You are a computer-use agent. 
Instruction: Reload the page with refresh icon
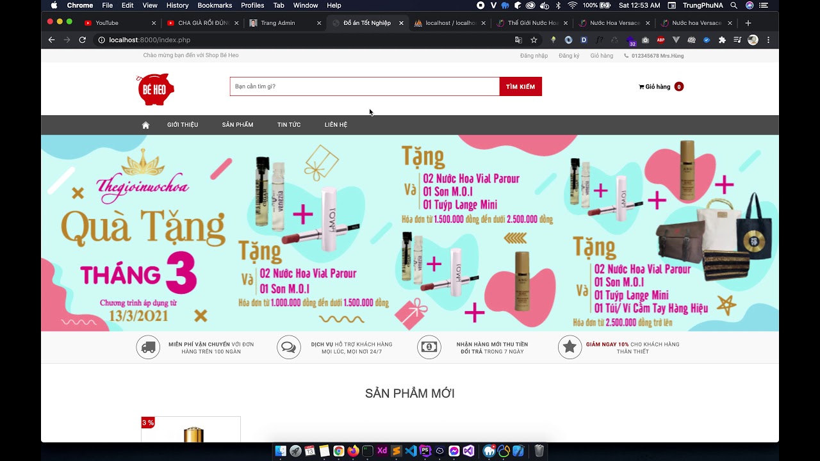(82, 40)
